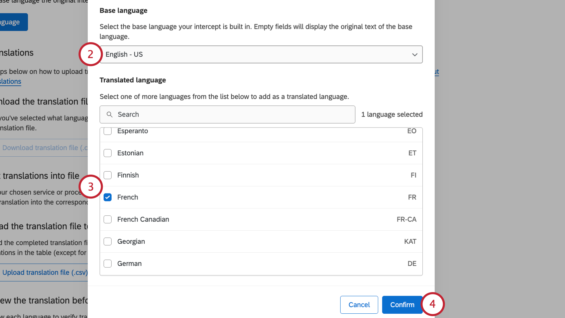The height and width of the screenshot is (318, 565).
Task: Click Upload translation file (.csv) in background
Action: pos(44,273)
